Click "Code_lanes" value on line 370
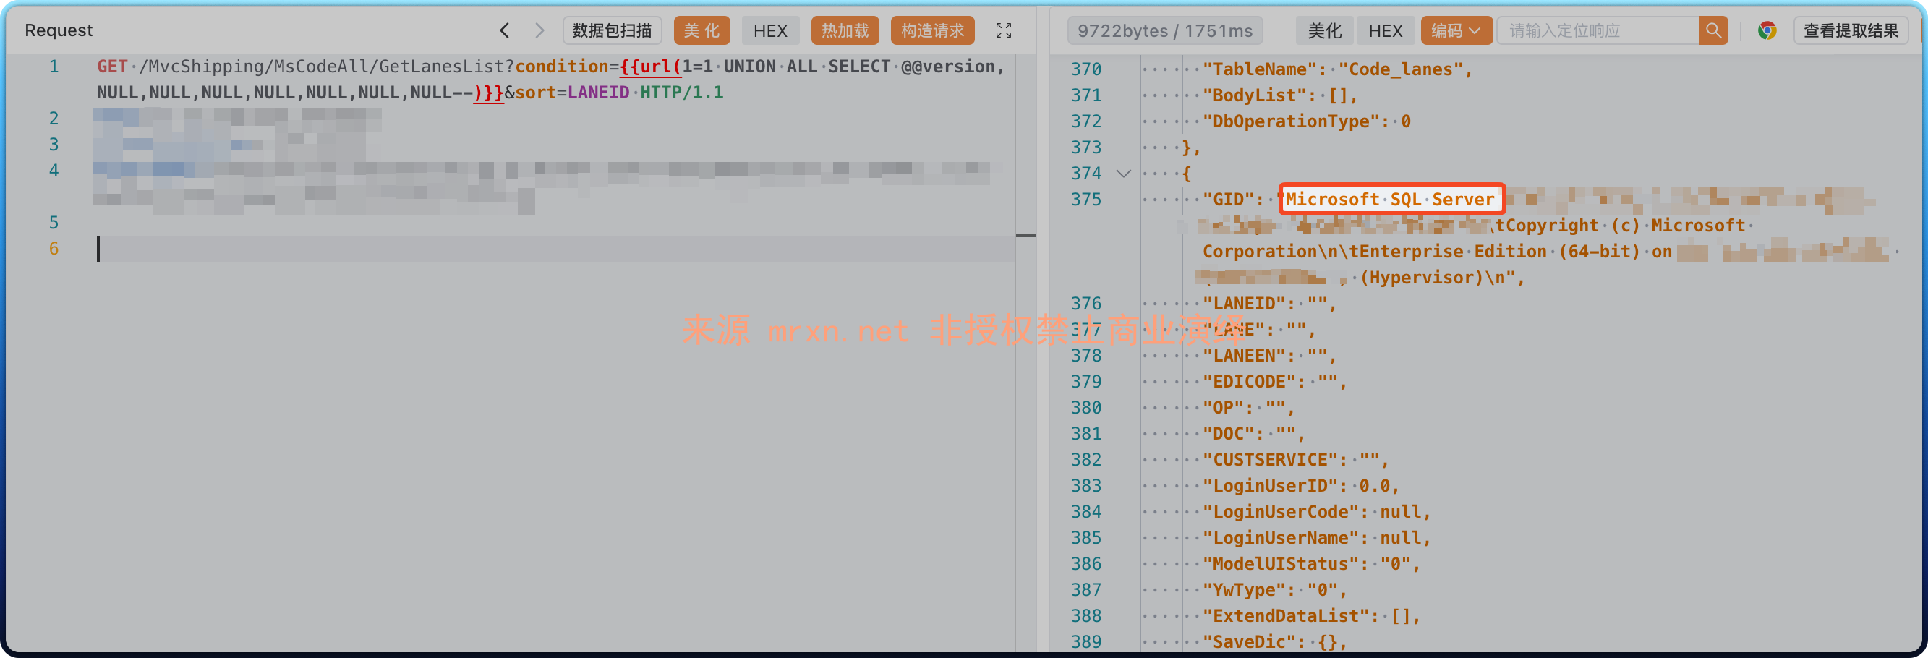 pos(1399,69)
